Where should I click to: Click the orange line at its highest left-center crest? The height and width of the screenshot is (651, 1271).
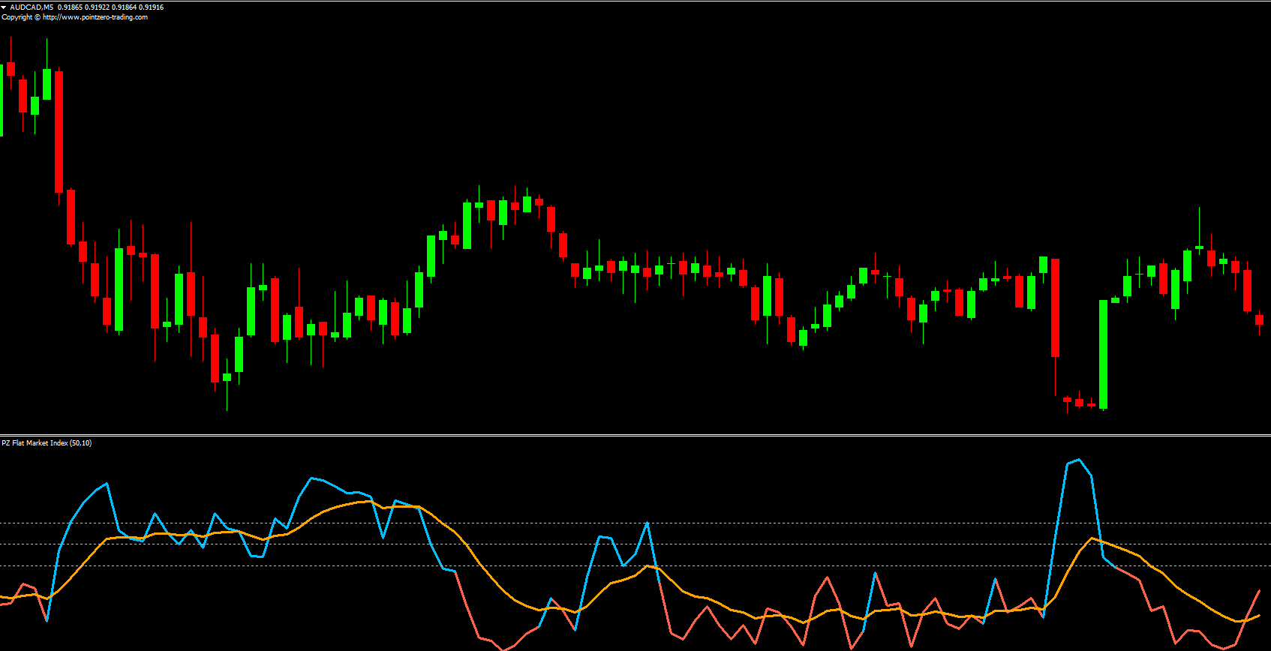tap(369, 501)
